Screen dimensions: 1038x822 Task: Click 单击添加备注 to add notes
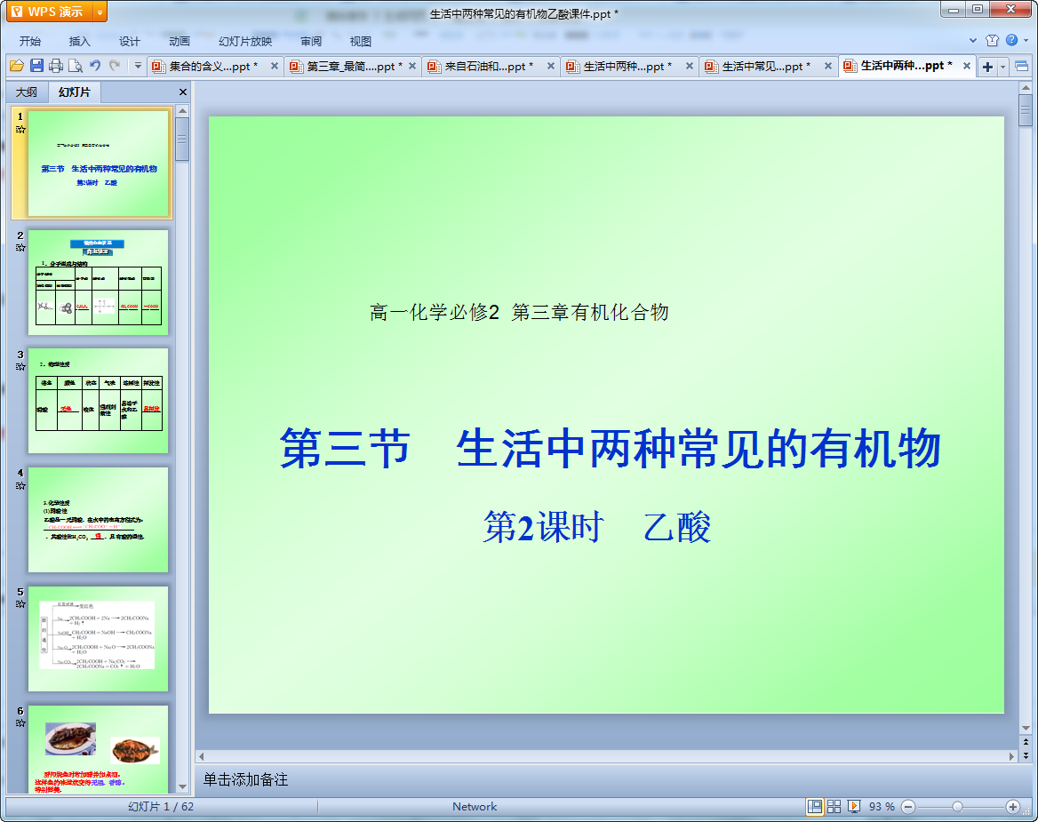[246, 779]
